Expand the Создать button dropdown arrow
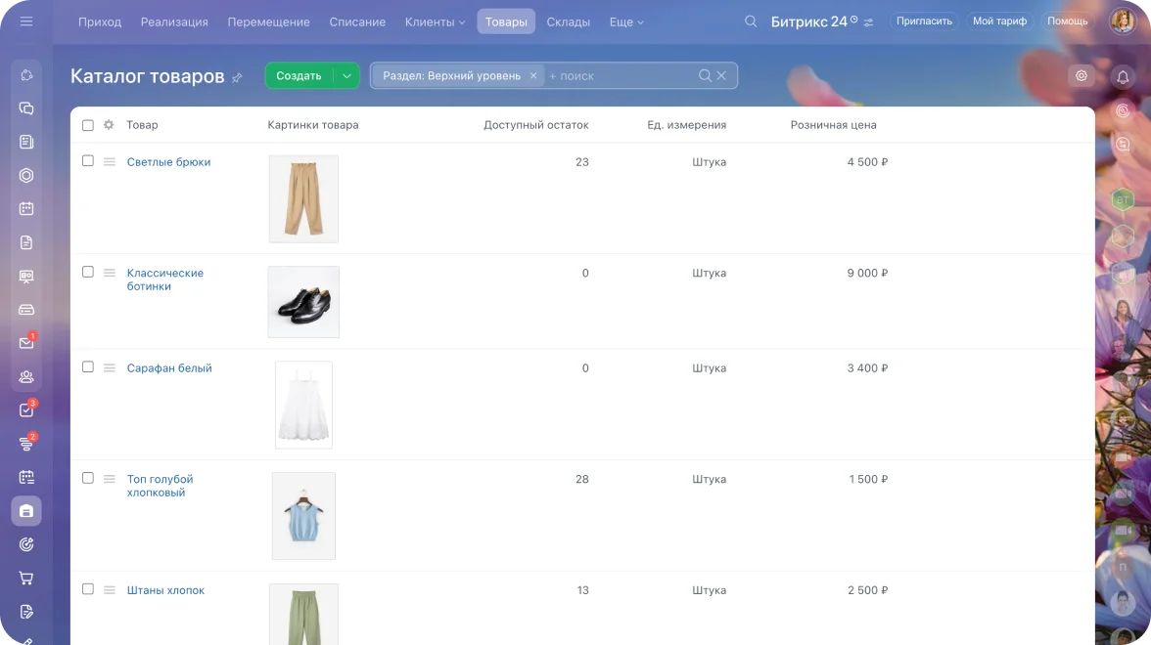 [x=346, y=75]
